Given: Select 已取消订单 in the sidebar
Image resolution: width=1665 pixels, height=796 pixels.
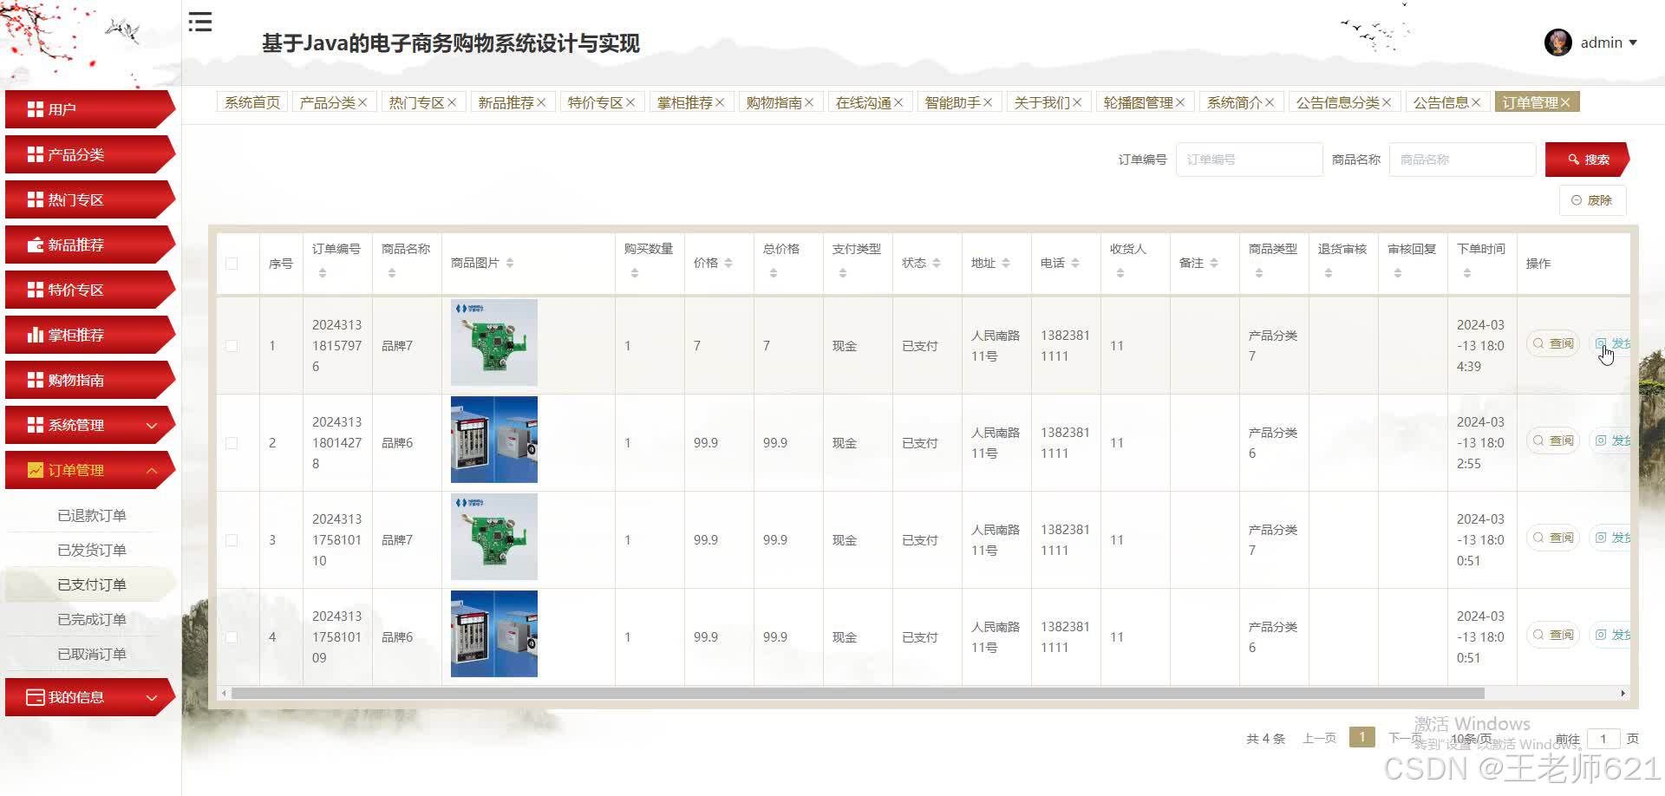Looking at the screenshot, I should [91, 654].
